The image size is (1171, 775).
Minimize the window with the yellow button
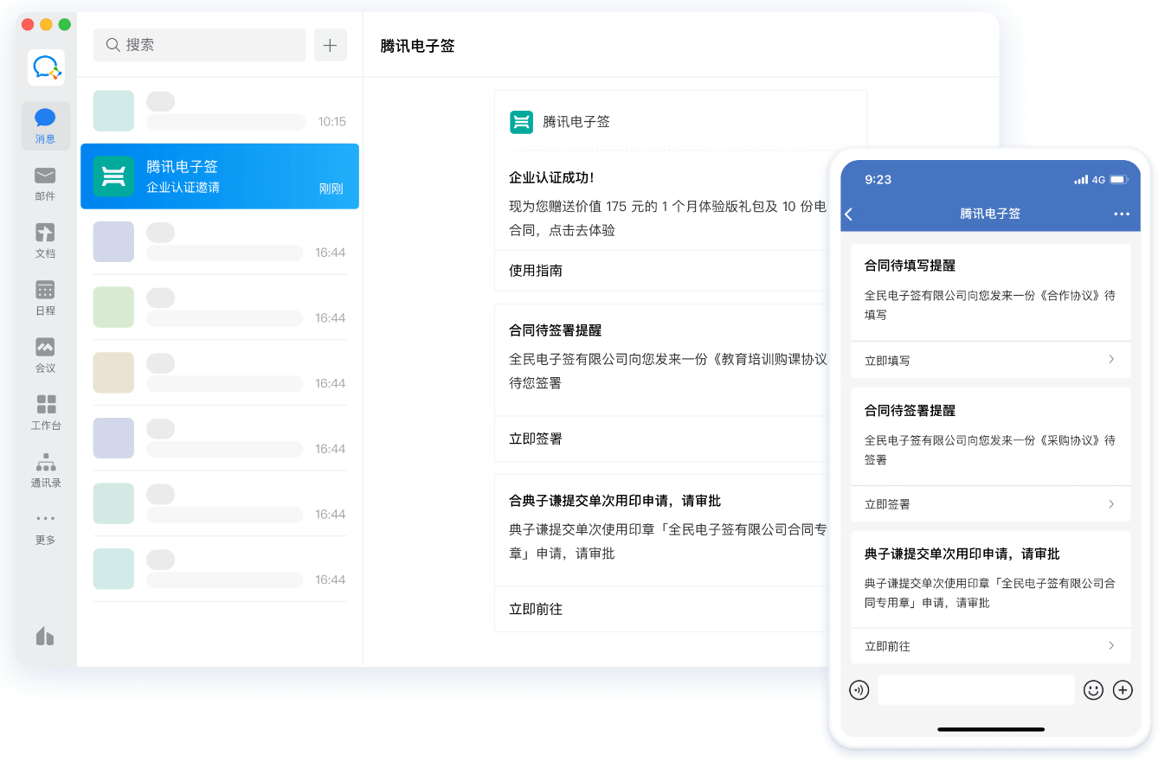click(46, 24)
